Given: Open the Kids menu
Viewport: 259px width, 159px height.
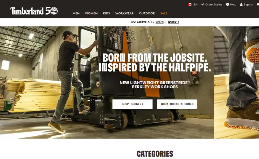Looking at the screenshot, I should click(107, 13).
